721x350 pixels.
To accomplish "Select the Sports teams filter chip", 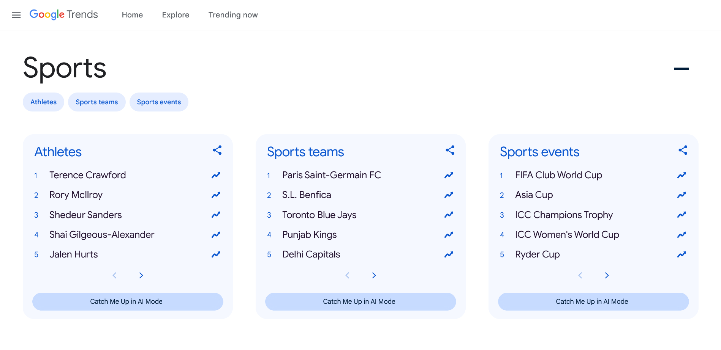I will point(96,102).
